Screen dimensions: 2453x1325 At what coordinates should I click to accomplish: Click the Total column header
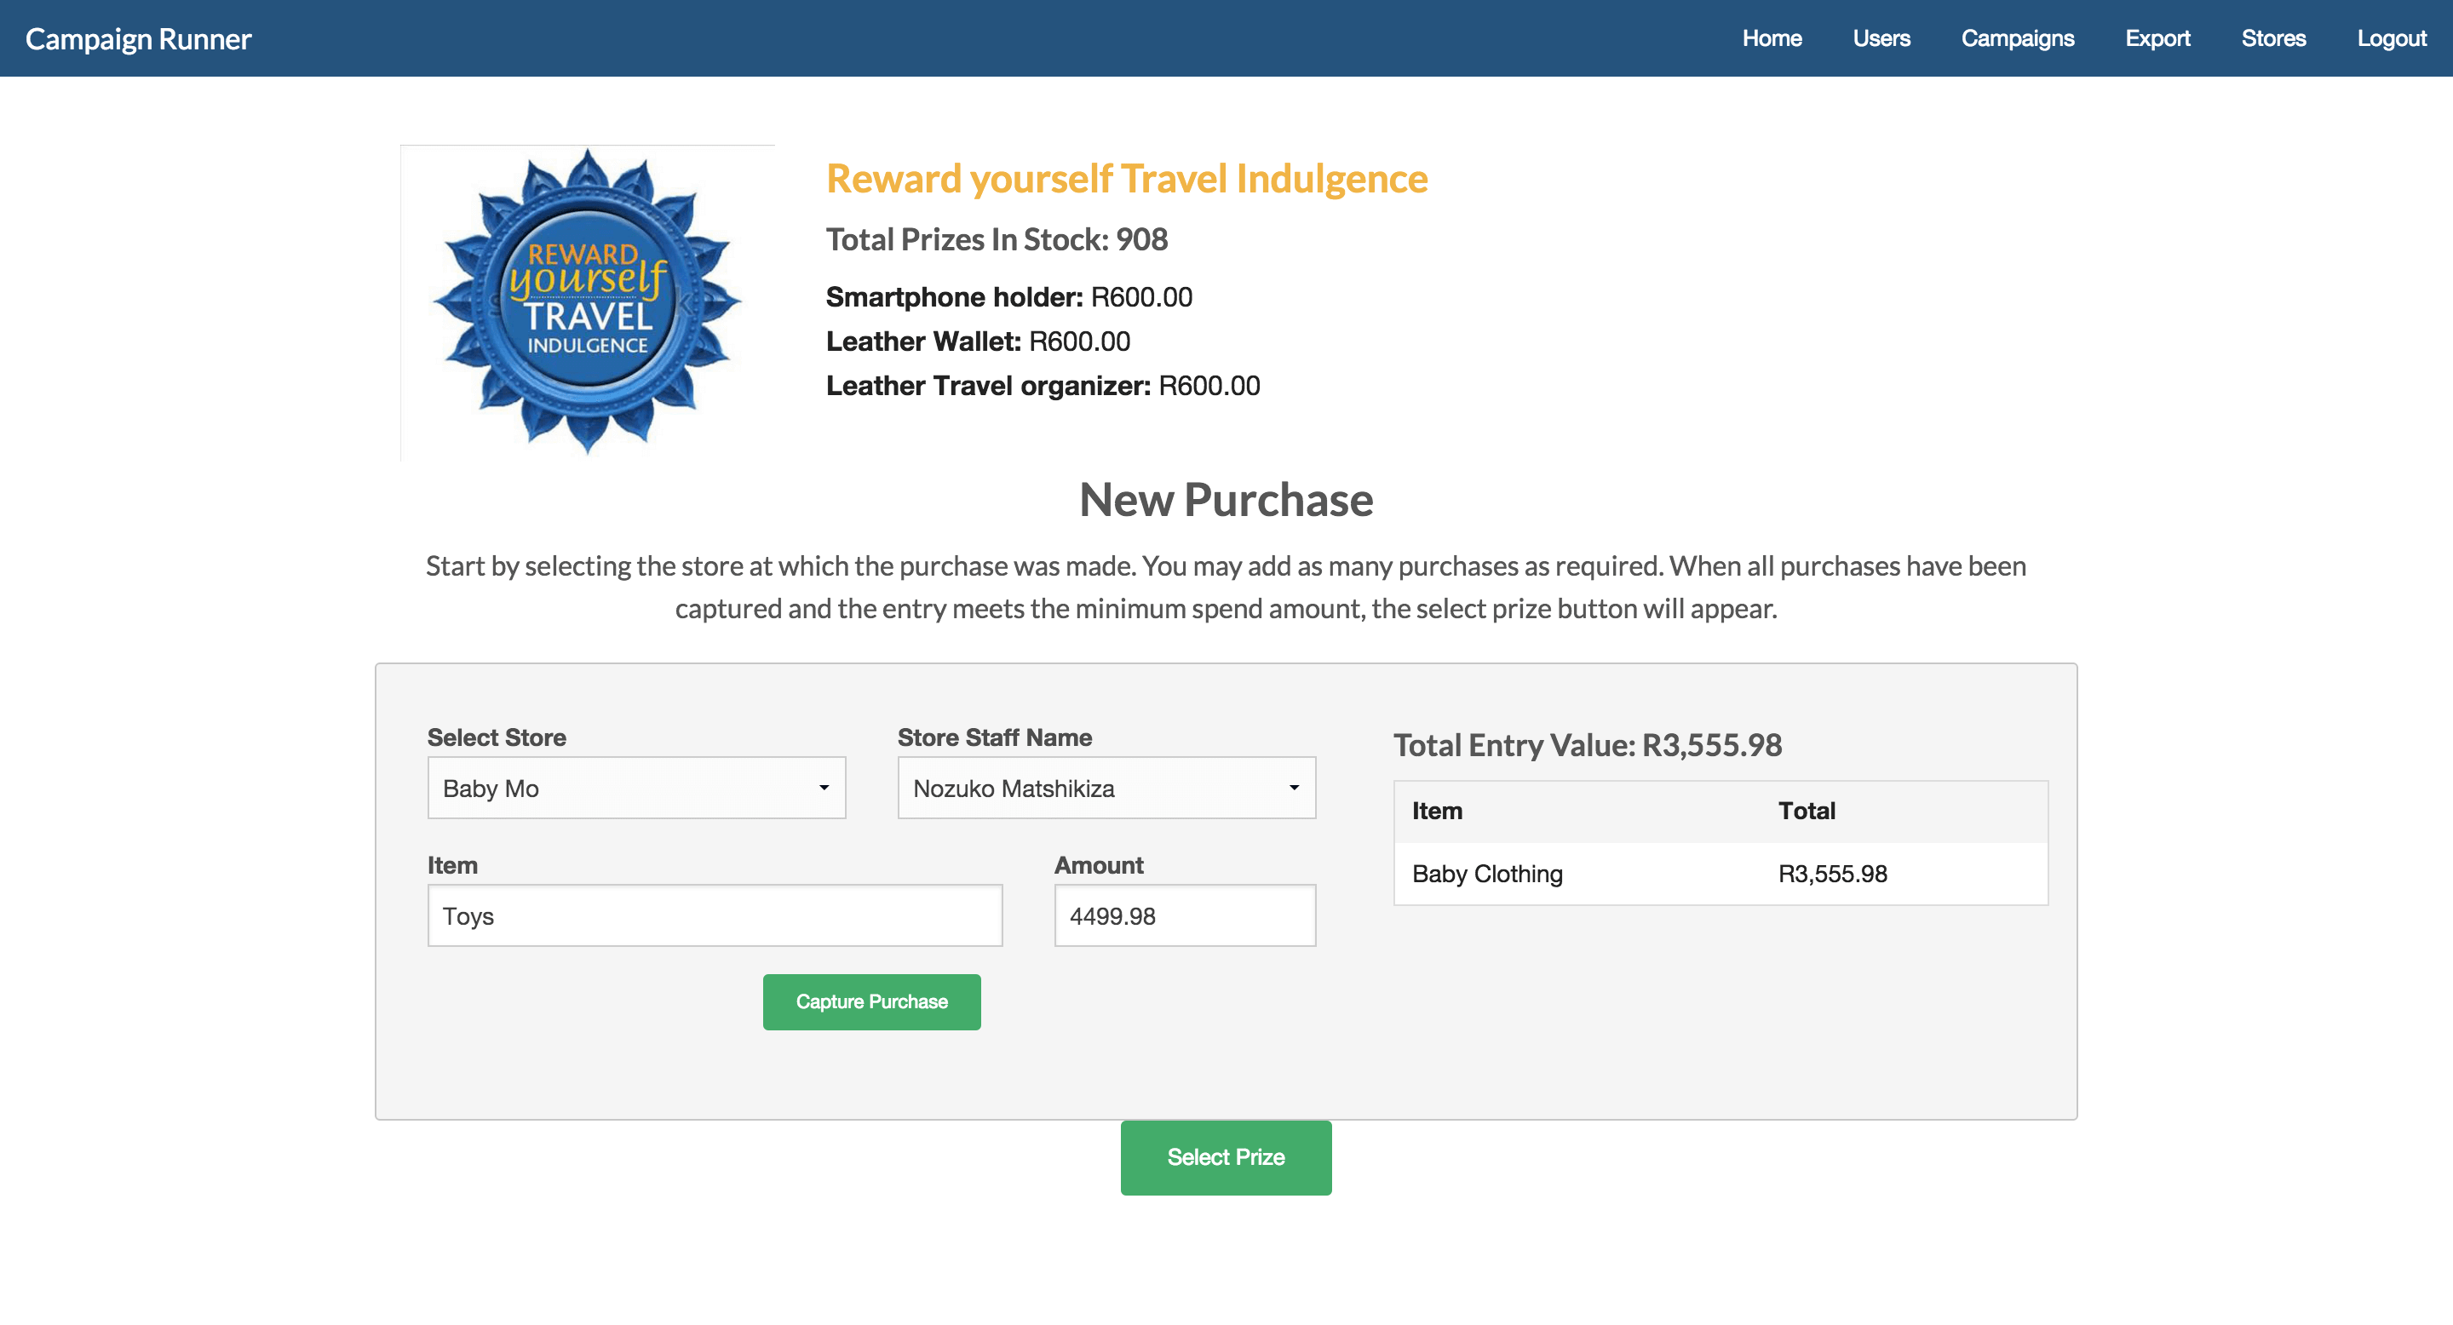pos(1807,811)
